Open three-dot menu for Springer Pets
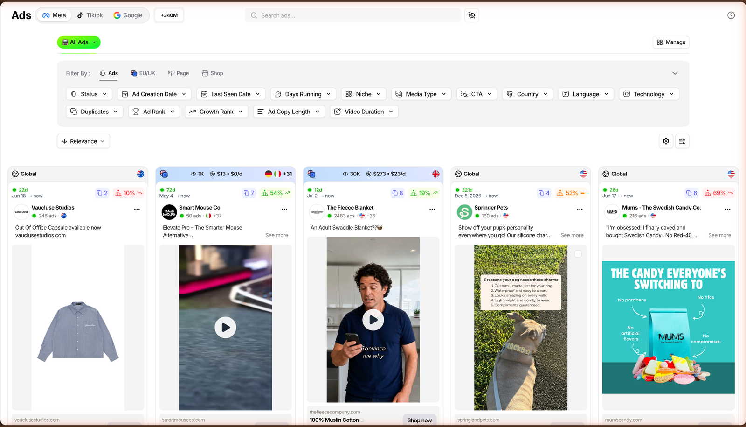Viewport: 746px width, 427px height. click(x=580, y=210)
